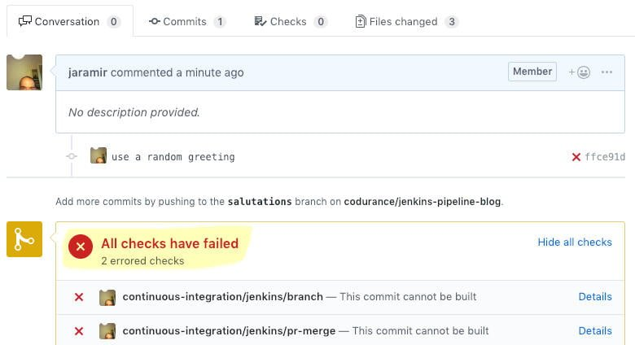Screen dimensions: 635x345
Task: Click commit author avatar beside random greeting
Action: tap(99, 156)
